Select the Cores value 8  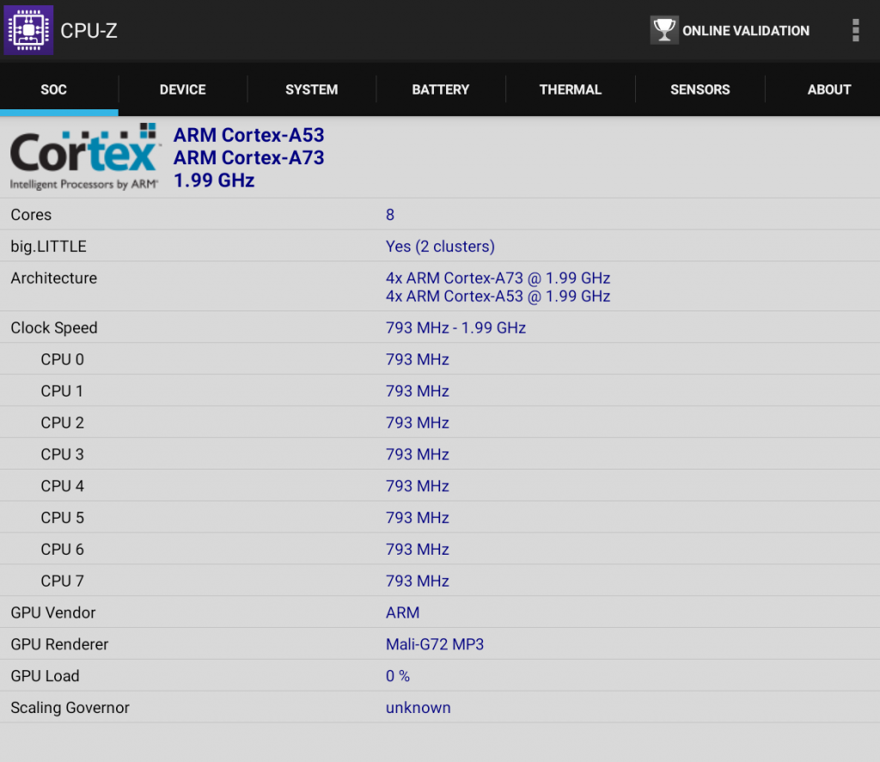click(390, 214)
